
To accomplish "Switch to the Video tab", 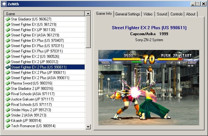I will [x=148, y=14].
